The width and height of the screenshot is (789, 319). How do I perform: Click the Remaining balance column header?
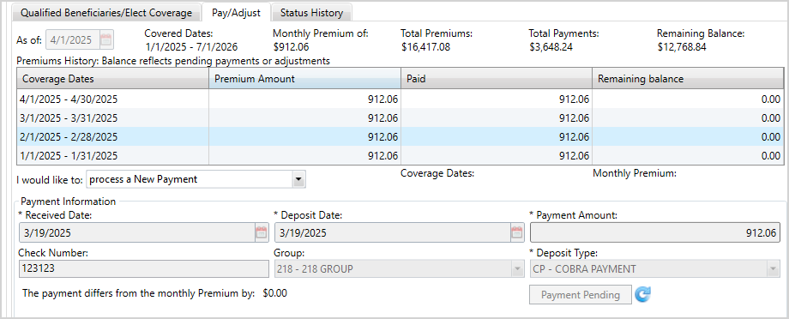click(x=688, y=79)
